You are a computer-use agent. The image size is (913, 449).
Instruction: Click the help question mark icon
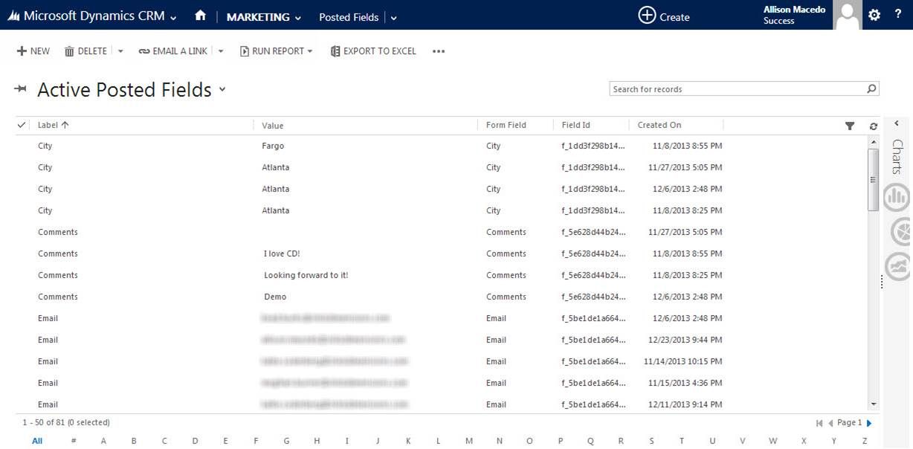(x=898, y=15)
